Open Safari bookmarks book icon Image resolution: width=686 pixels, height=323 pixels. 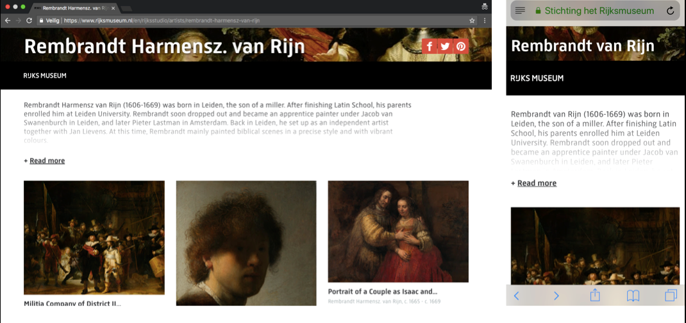click(633, 296)
